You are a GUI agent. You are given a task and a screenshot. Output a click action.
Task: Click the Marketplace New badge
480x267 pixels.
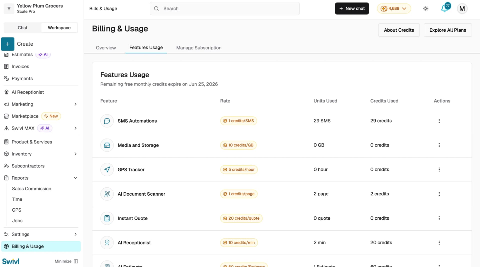tap(51, 116)
